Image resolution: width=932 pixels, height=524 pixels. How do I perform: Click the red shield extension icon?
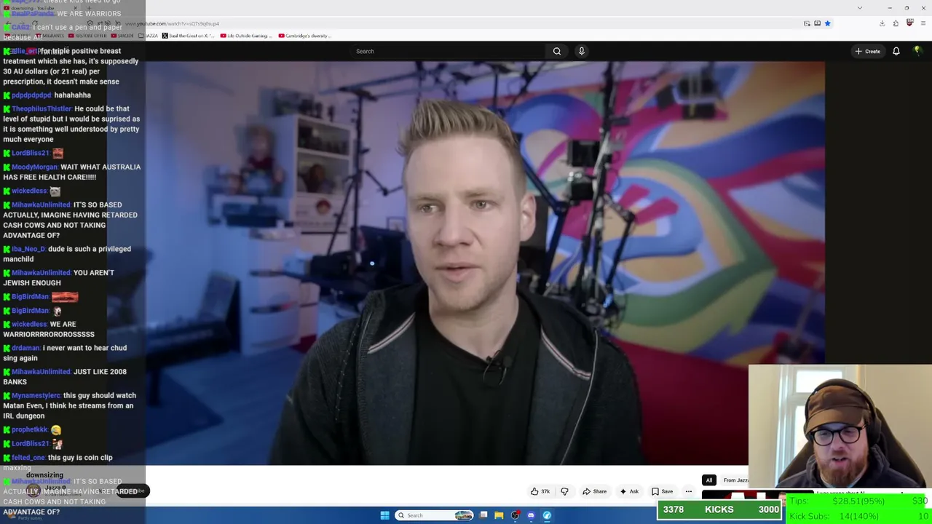(x=909, y=23)
